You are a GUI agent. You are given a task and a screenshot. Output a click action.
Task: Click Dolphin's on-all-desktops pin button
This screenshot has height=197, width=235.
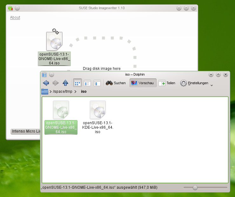[x=51, y=75]
